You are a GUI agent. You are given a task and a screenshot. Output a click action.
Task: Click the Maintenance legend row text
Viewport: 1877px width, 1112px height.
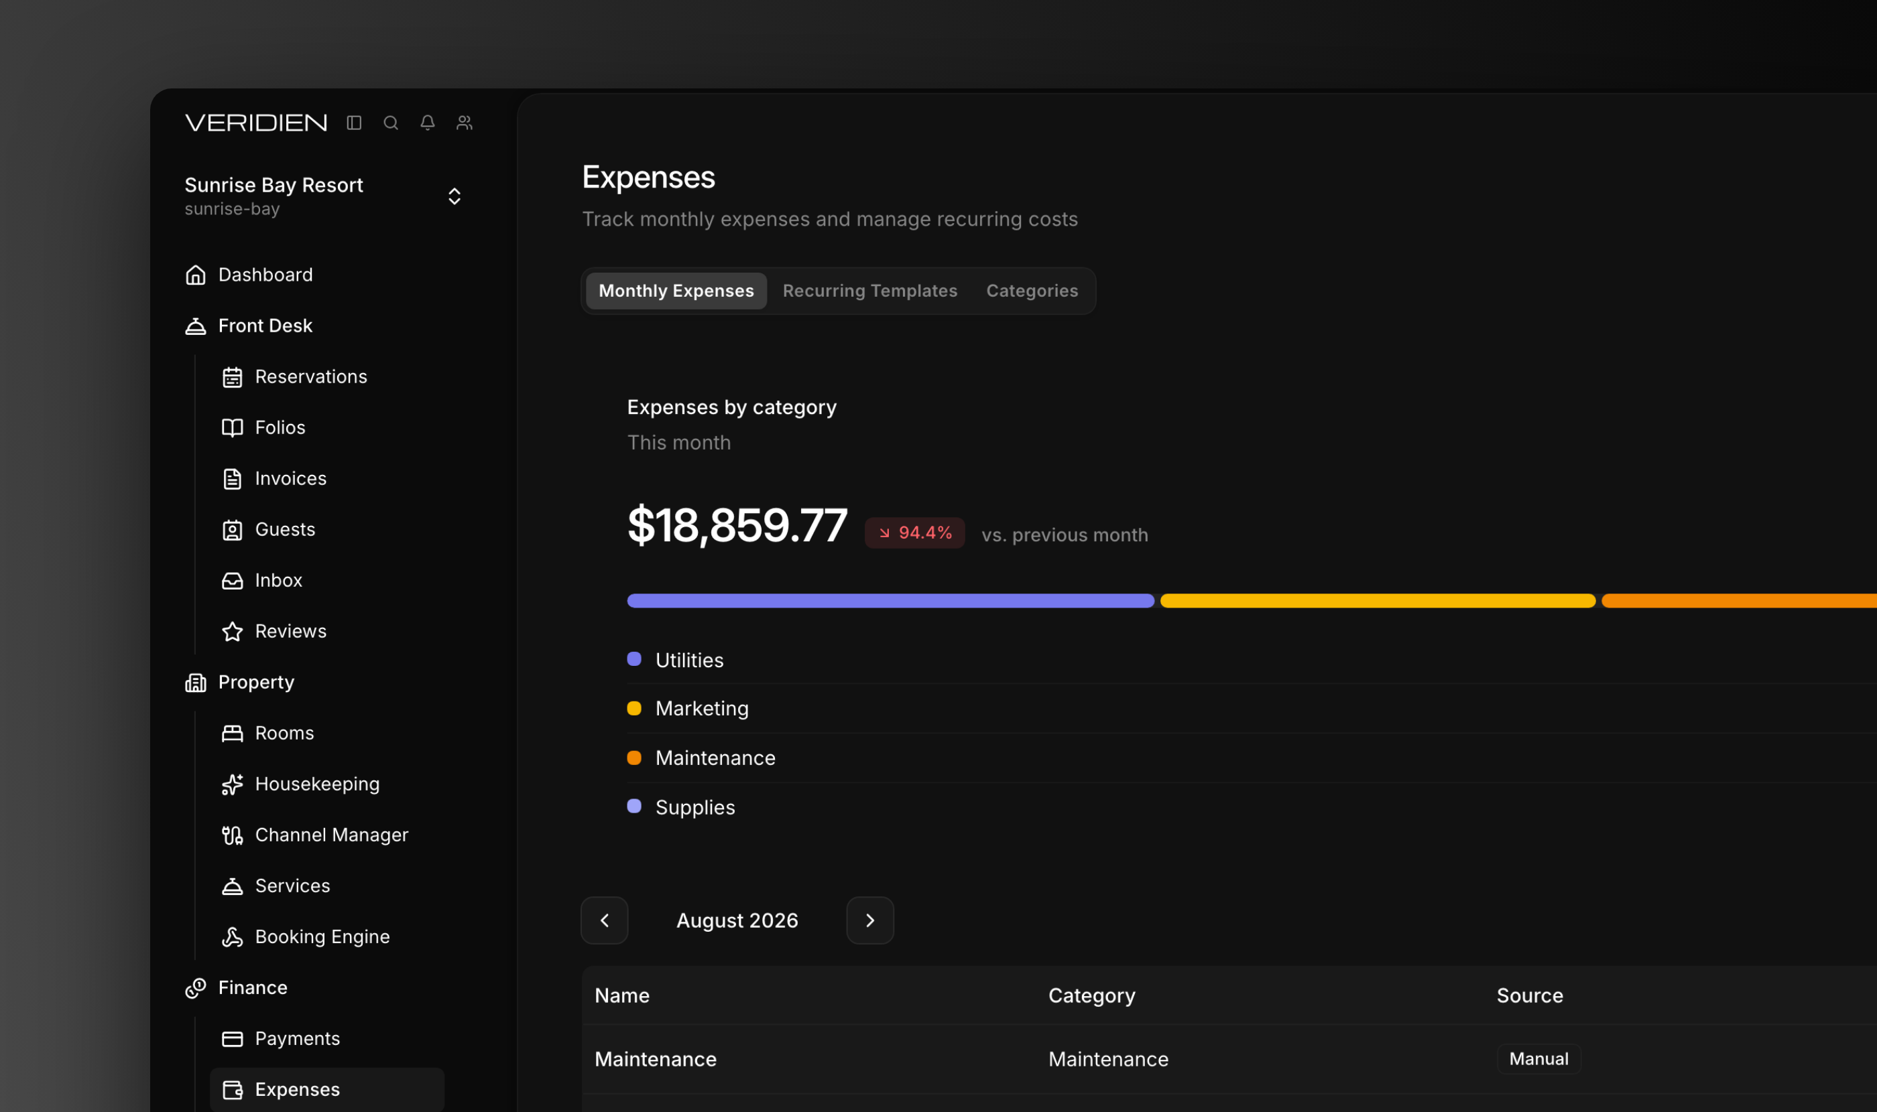tap(715, 758)
